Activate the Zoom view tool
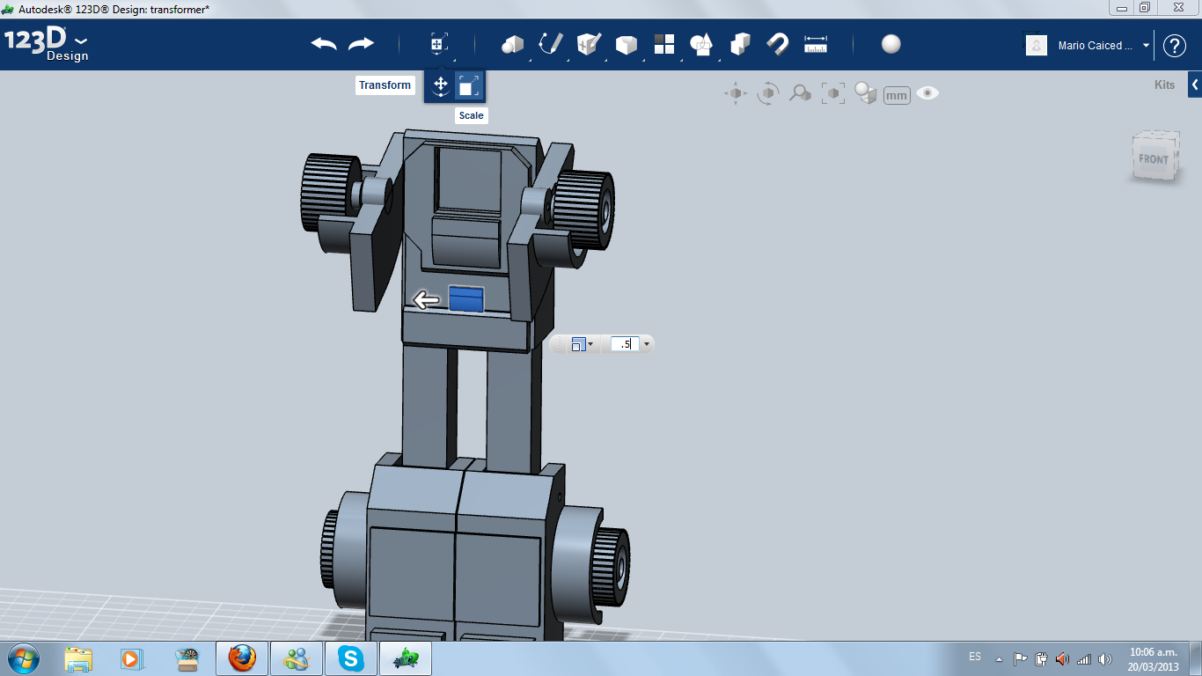Viewport: 1202px width, 676px height. [800, 93]
